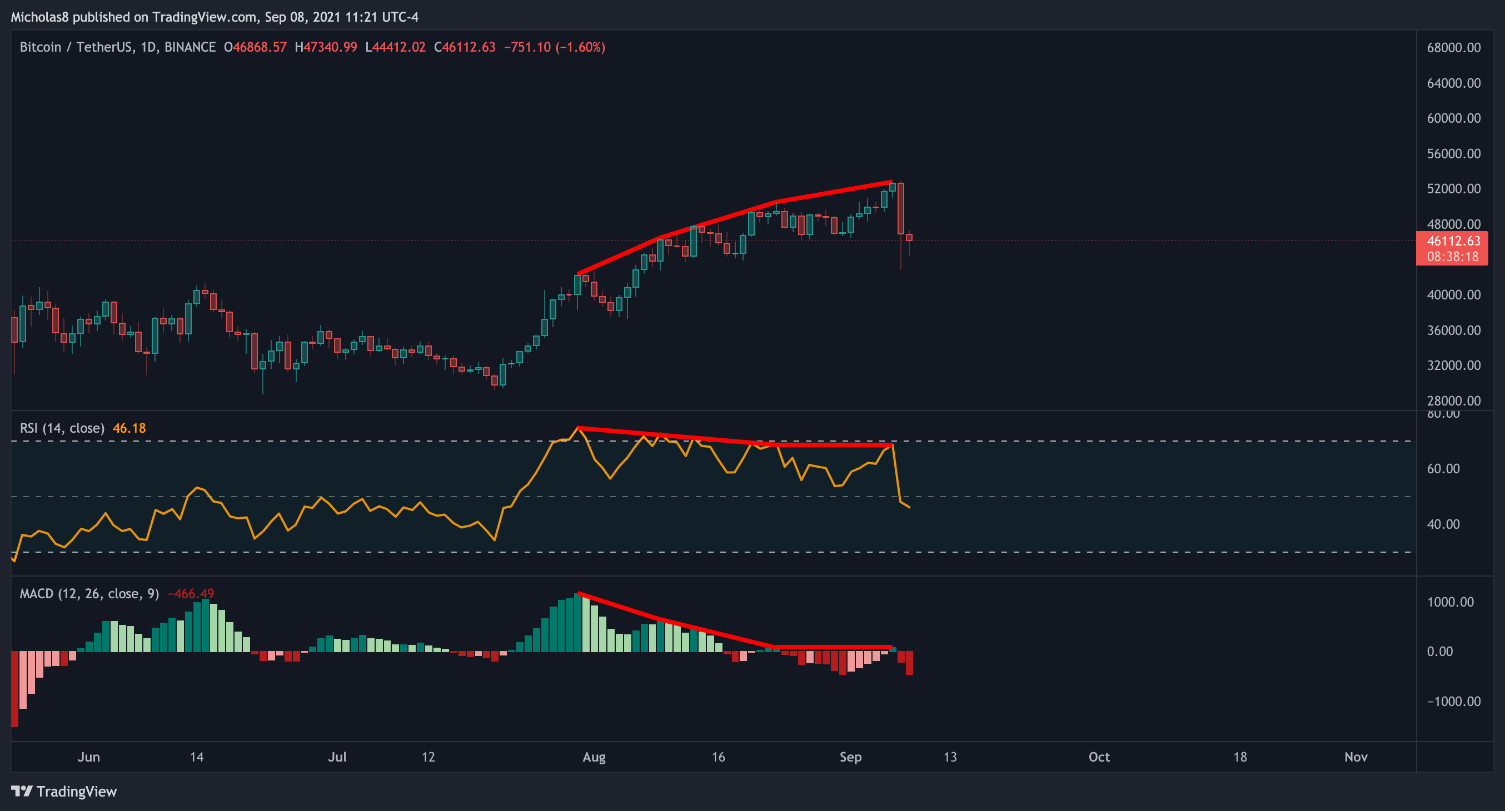Image resolution: width=1505 pixels, height=811 pixels.
Task: Click the 'Jun' date label on time axis
Action: pyautogui.click(x=89, y=757)
